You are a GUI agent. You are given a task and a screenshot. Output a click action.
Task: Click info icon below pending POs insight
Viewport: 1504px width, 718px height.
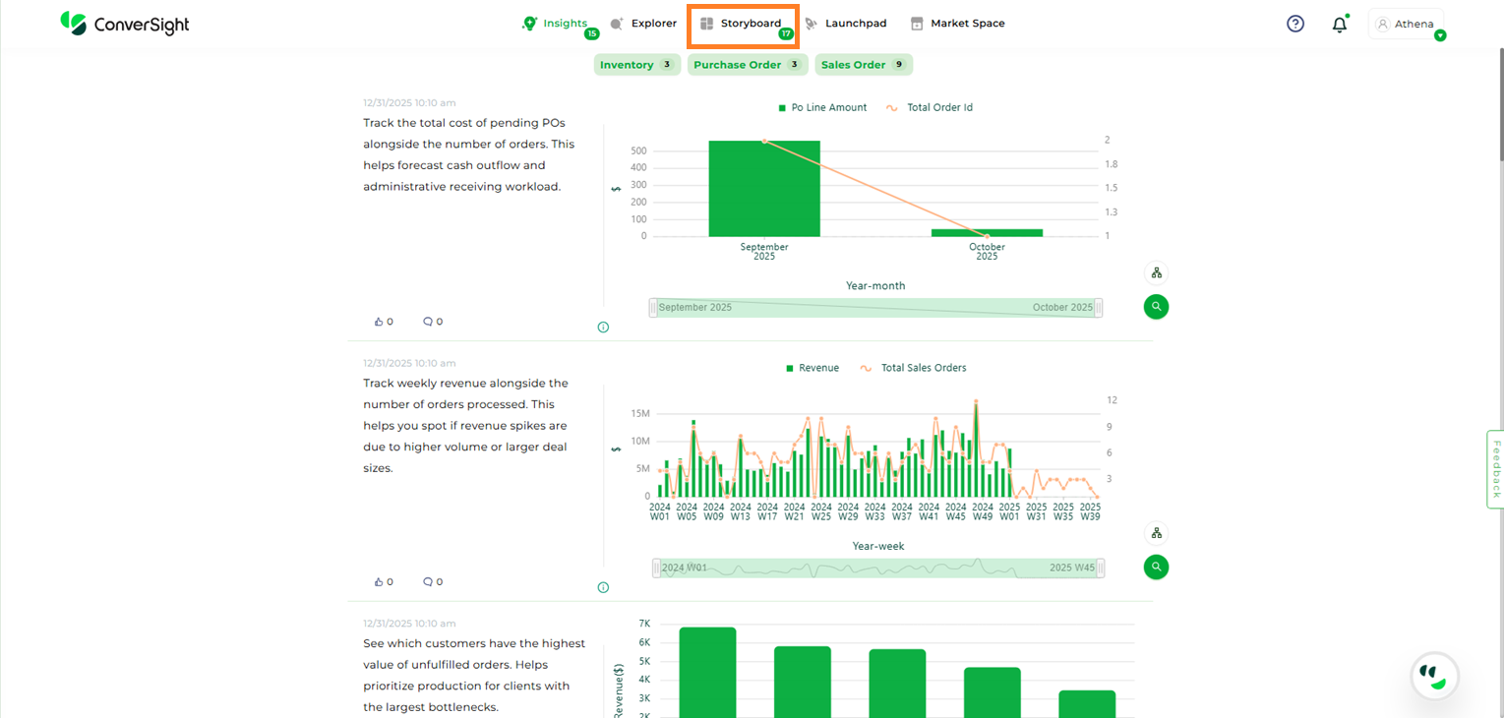point(603,328)
